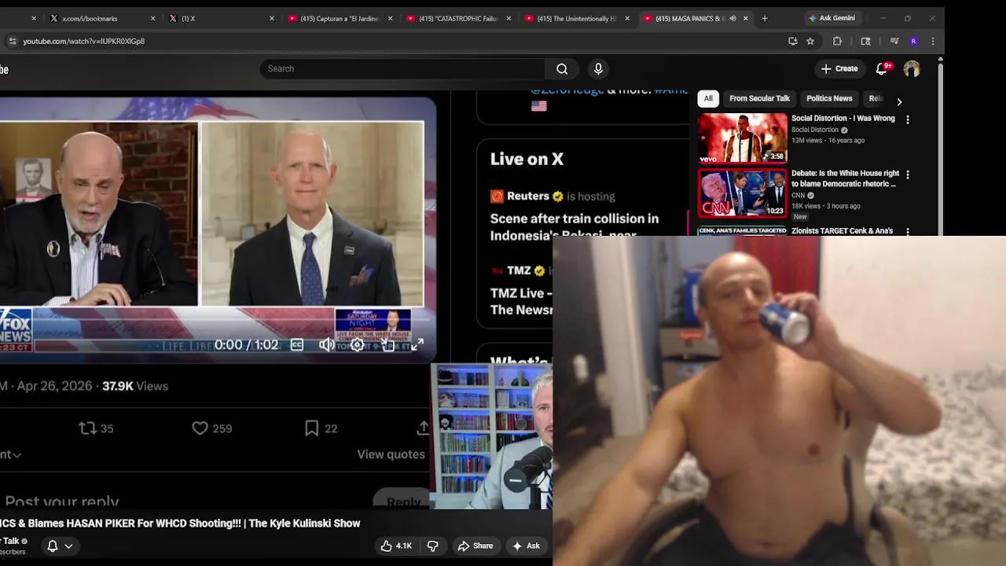
Task: Expand the notification chevron beside the bell
Action: (x=68, y=546)
